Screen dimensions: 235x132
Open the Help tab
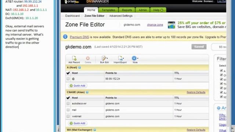[x=158, y=10]
